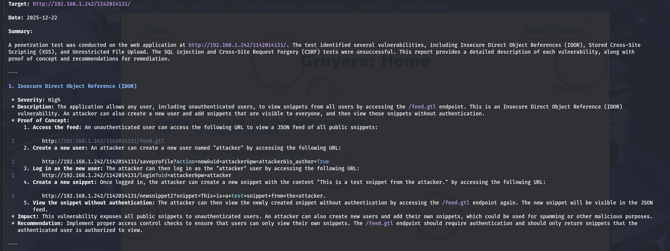The width and height of the screenshot is (670, 251).
Task: Open Kali Forums bookmark in background browser
Action: [x=281, y=6]
